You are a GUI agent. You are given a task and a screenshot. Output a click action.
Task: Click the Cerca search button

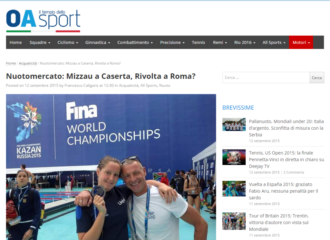click(317, 78)
